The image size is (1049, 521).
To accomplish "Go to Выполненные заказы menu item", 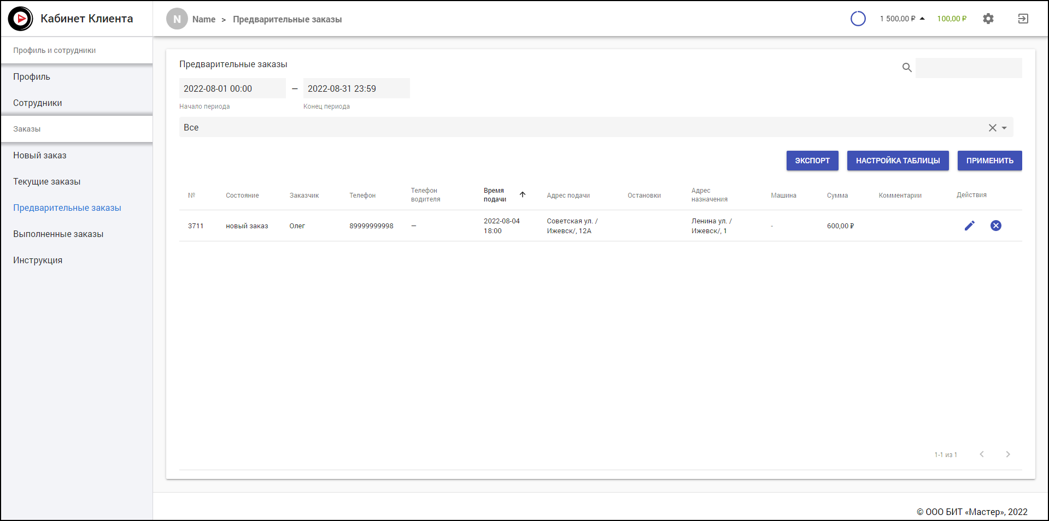I will click(58, 234).
